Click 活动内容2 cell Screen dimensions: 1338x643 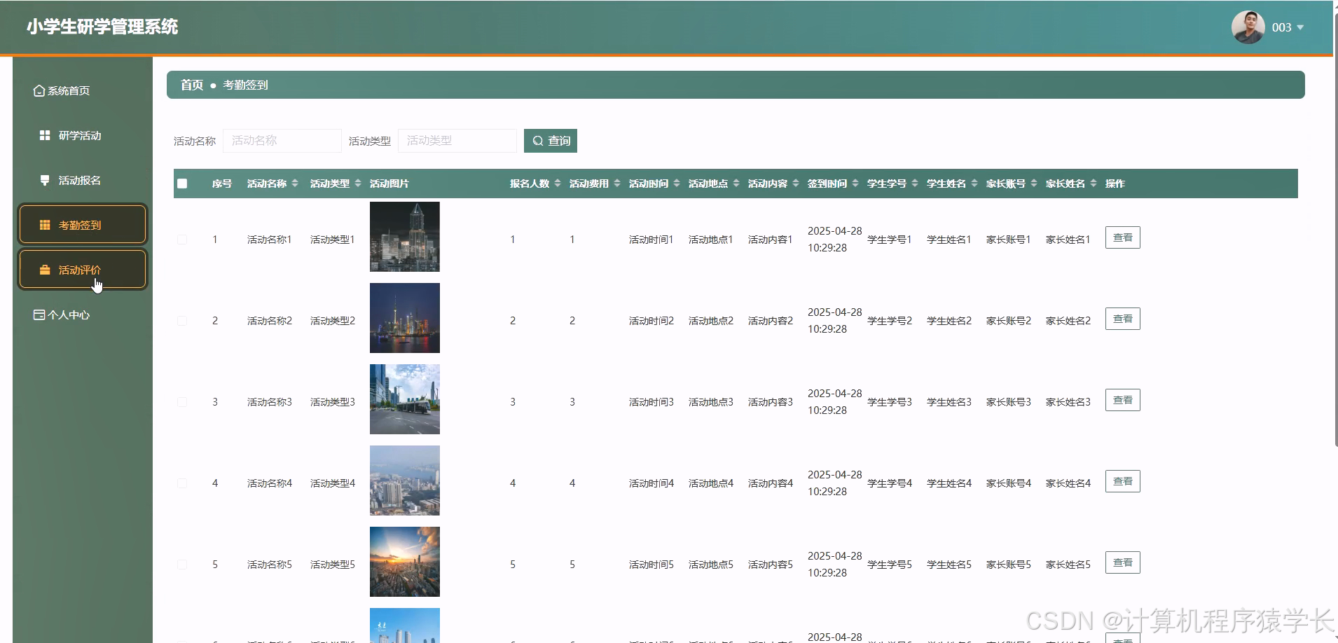[x=771, y=321]
